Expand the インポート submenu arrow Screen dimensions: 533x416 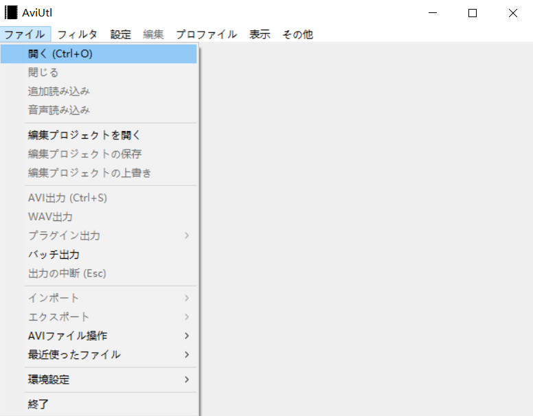point(187,298)
